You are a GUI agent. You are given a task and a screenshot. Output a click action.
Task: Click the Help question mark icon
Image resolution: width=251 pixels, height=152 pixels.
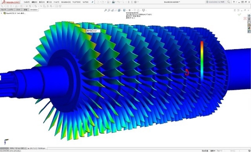coord(234,2)
